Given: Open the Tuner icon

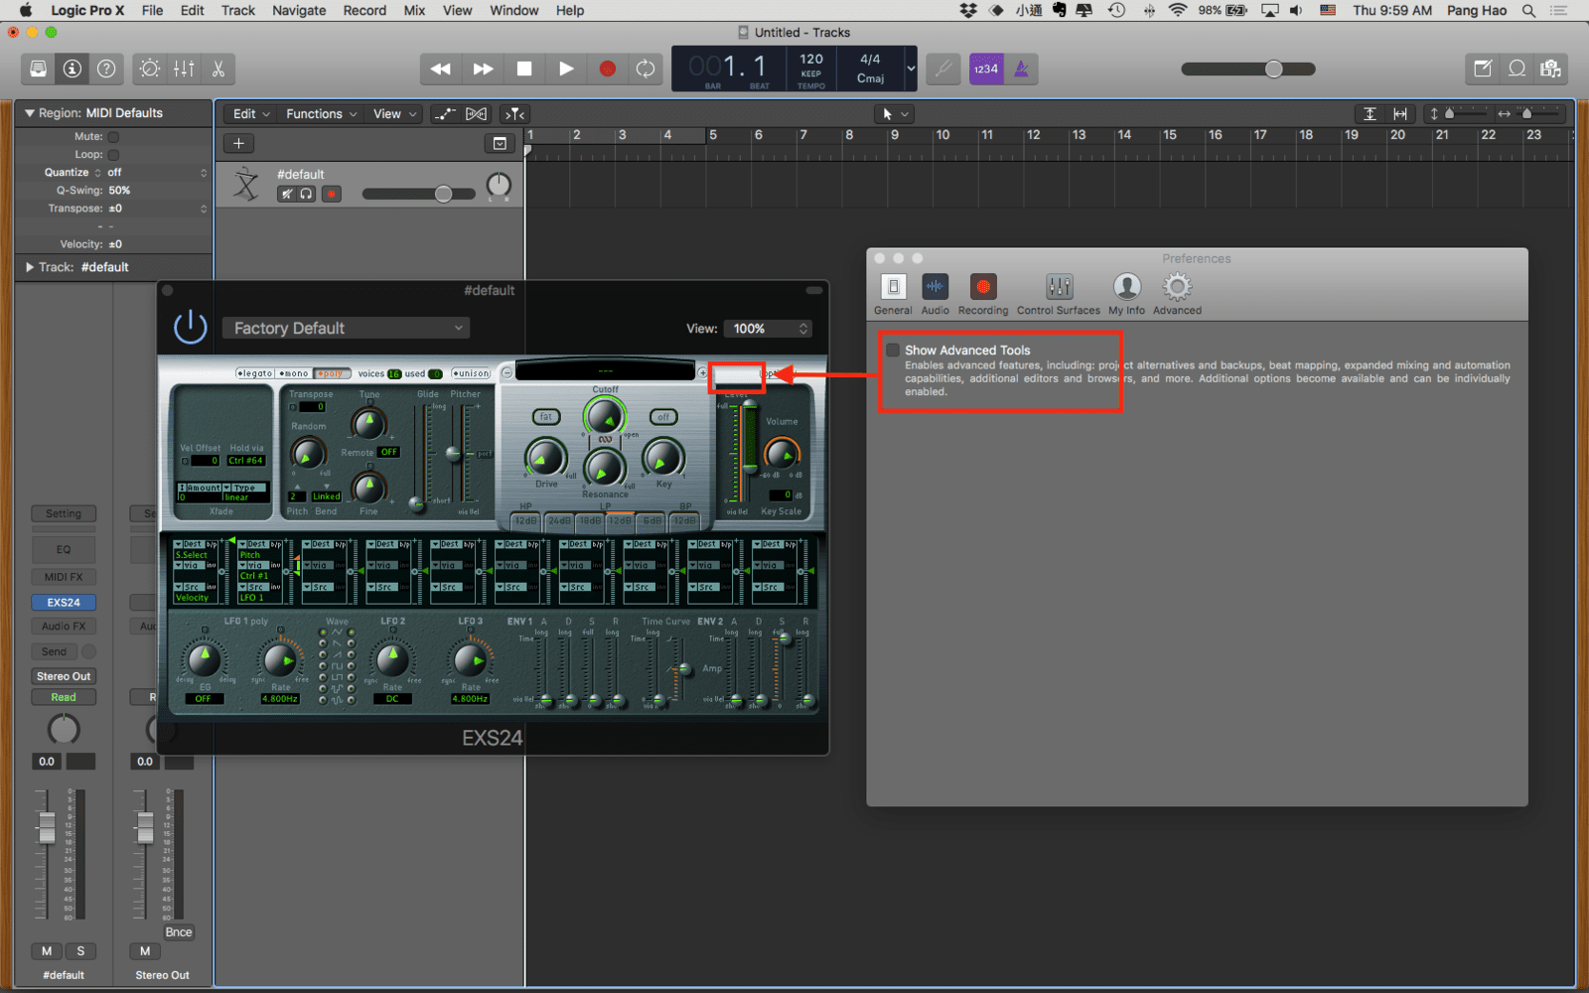Looking at the screenshot, I should 943,69.
